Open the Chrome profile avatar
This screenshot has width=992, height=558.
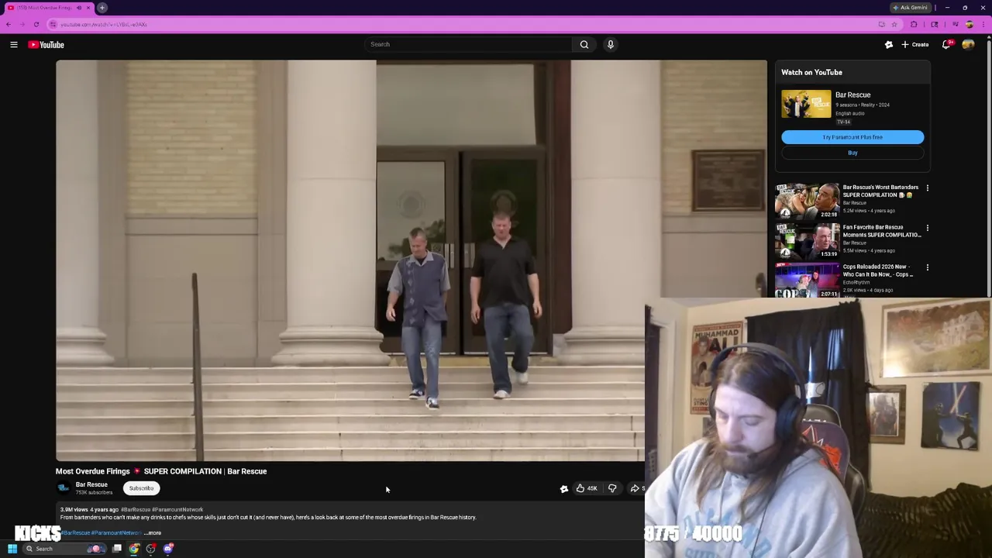click(x=970, y=24)
